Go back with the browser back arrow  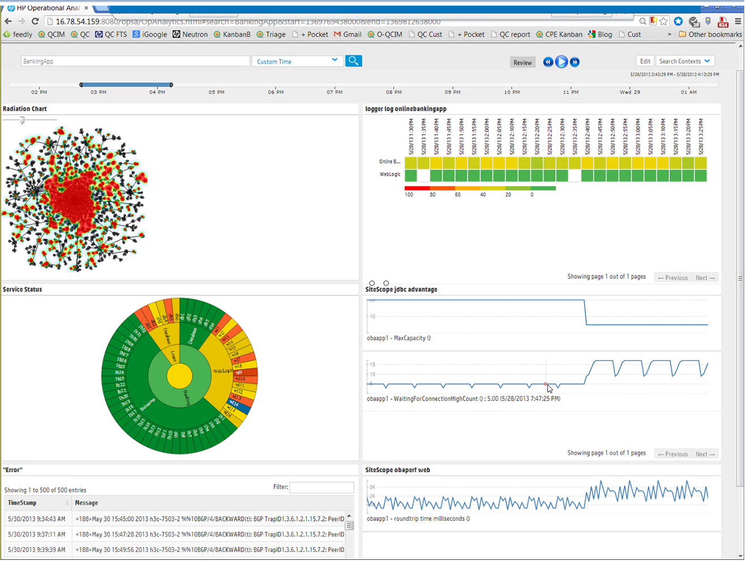coord(8,21)
